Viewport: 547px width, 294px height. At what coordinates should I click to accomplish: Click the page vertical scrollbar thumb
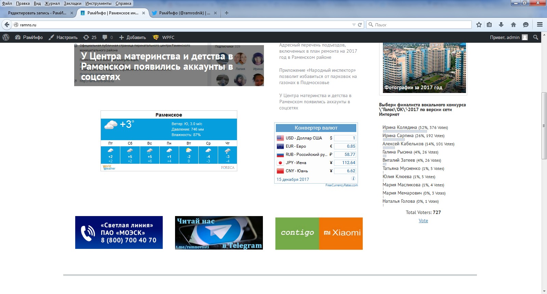click(544, 125)
